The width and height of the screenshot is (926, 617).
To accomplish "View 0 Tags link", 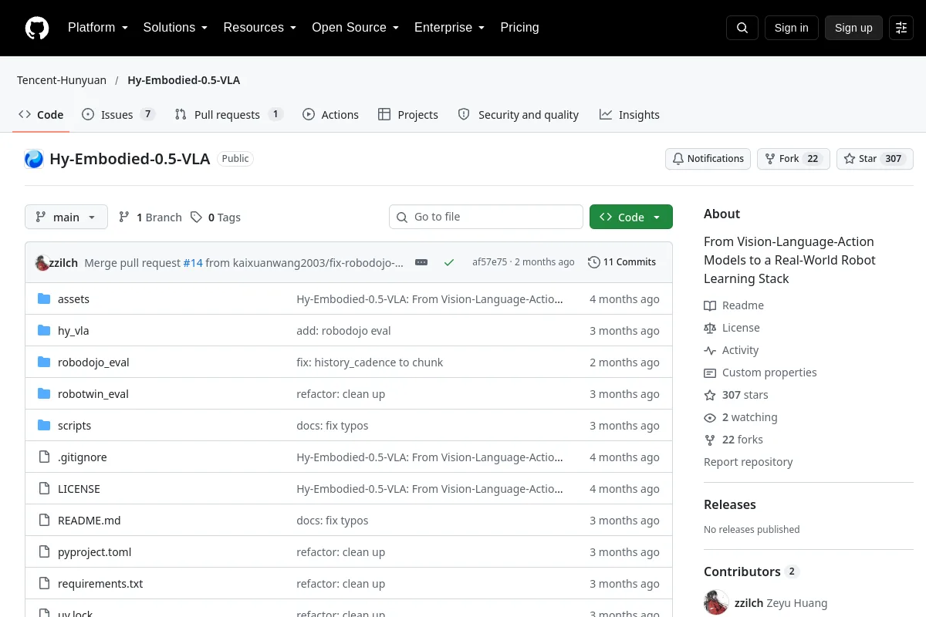I will coord(216,217).
